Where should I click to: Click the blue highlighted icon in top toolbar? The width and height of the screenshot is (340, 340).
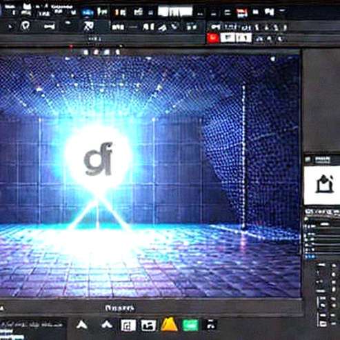click(x=88, y=12)
